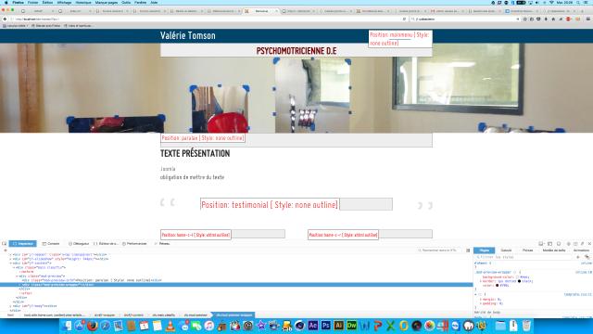Image resolution: width=593 pixels, height=334 pixels.
Task: Click the Firefox back arrow button
Action: [x=5, y=19]
